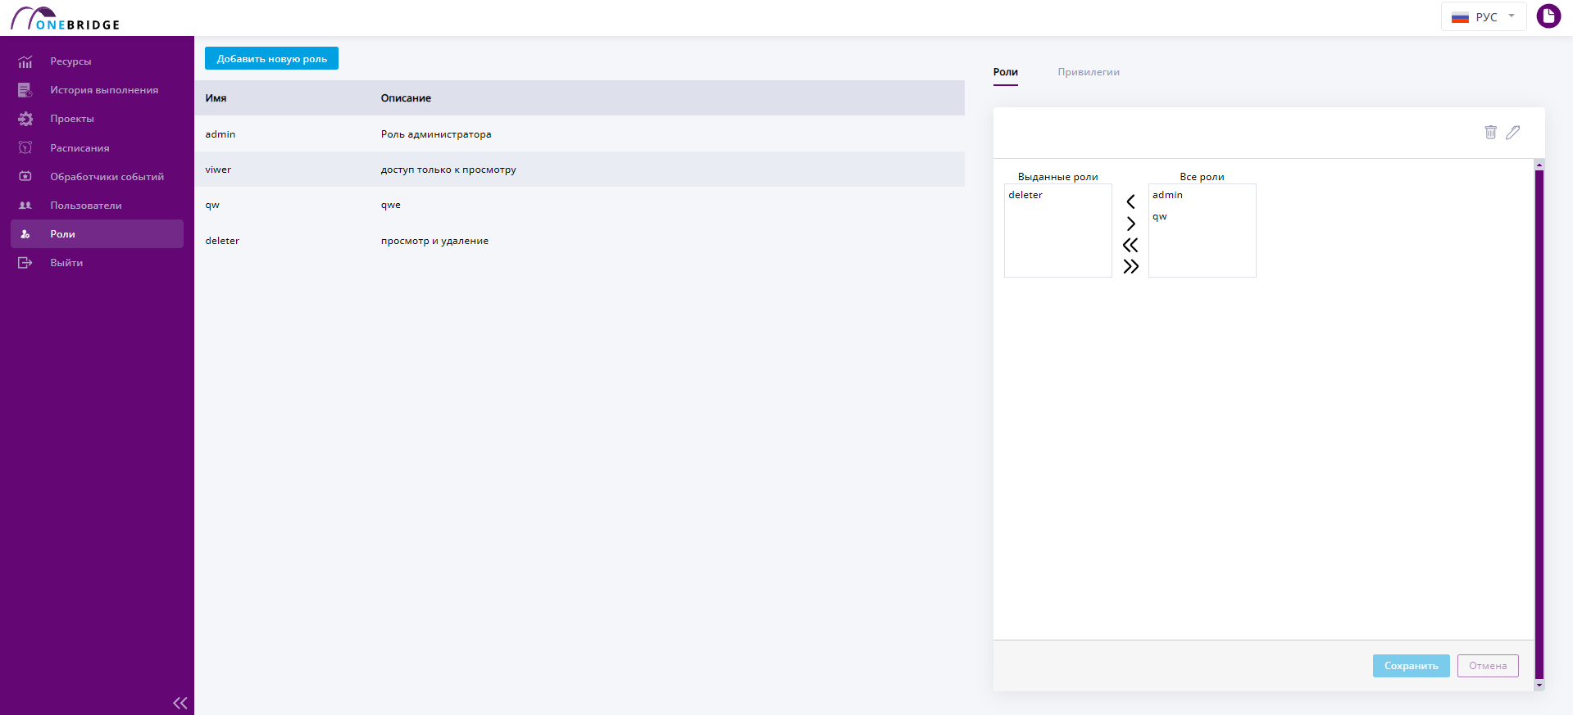This screenshot has height=715, width=1573.
Task: Click the Отмена button
Action: 1488,666
